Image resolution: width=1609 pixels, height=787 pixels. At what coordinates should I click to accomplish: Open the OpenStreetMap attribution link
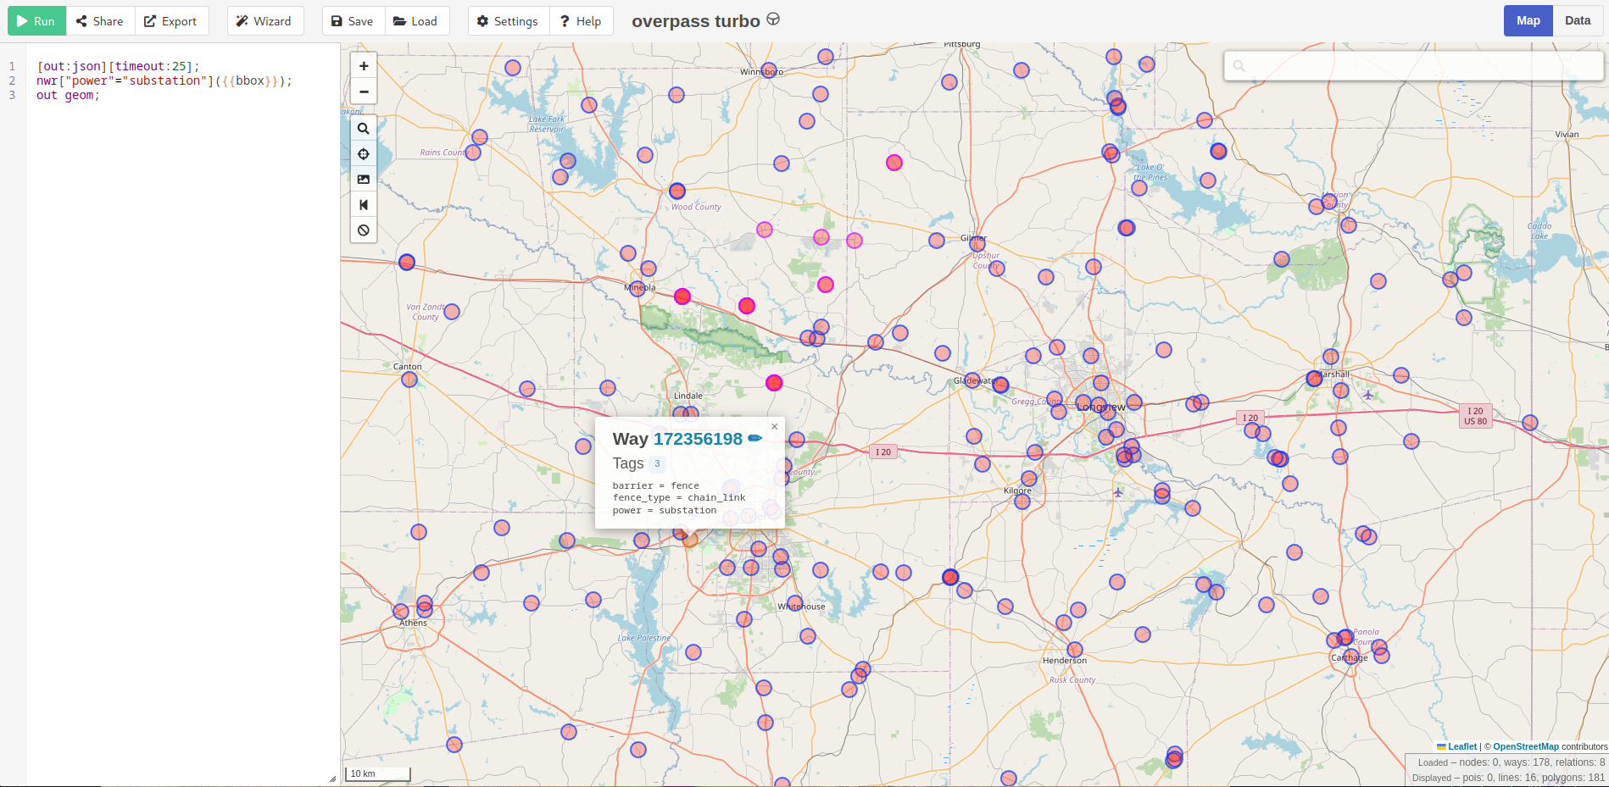tap(1526, 746)
